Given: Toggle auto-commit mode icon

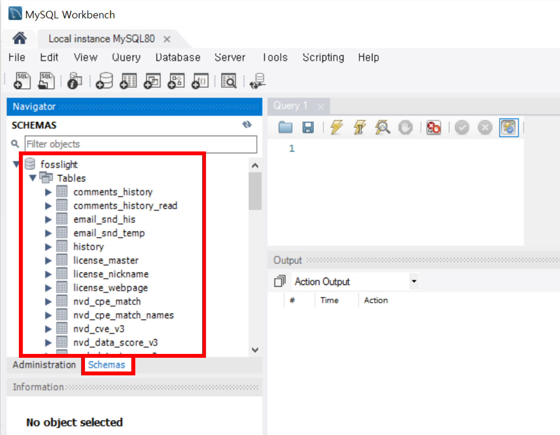Looking at the screenshot, I should (x=509, y=127).
